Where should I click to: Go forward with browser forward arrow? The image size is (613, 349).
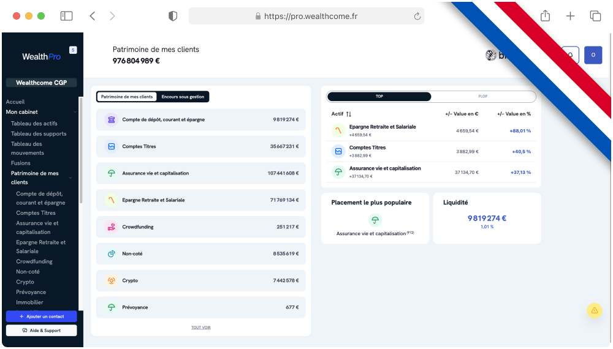click(112, 16)
